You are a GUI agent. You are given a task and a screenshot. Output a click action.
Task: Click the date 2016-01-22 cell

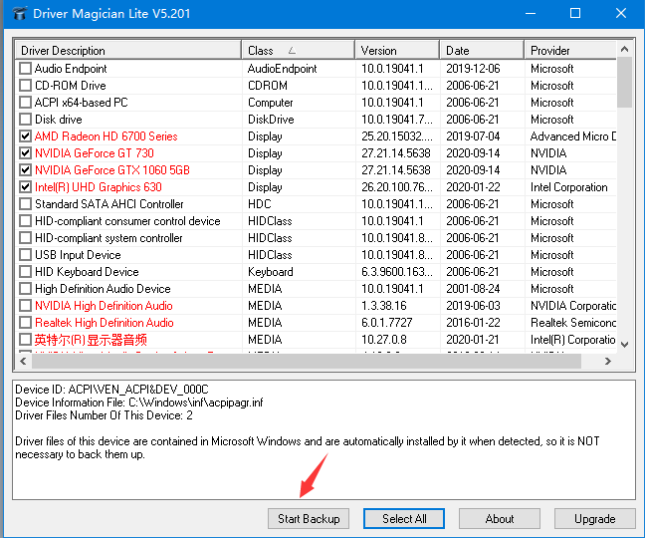click(473, 323)
